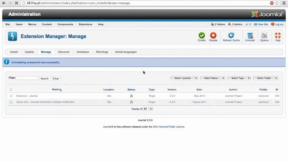The width and height of the screenshot is (288, 162).
Task: Toggle the select-all checkbox in header
Action: pyautogui.click(x=11, y=90)
